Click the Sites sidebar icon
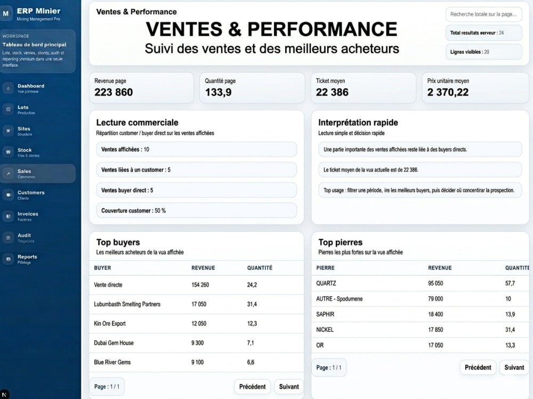 (x=8, y=131)
